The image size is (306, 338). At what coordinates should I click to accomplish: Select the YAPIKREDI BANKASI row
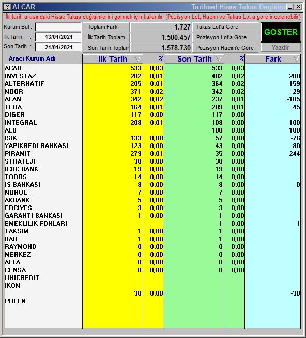pos(152,146)
